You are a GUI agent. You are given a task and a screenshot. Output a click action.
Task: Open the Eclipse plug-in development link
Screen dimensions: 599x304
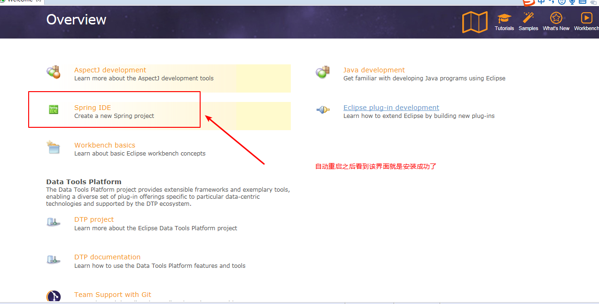pyautogui.click(x=391, y=108)
